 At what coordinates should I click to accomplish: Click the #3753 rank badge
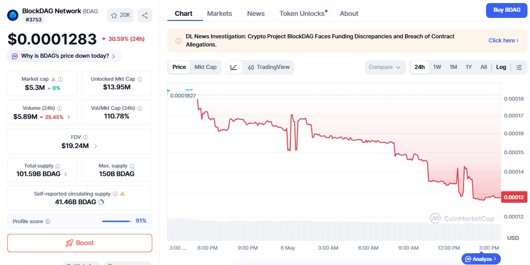tap(33, 19)
